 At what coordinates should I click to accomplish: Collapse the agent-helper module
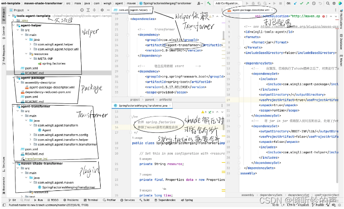[x=14, y=25]
